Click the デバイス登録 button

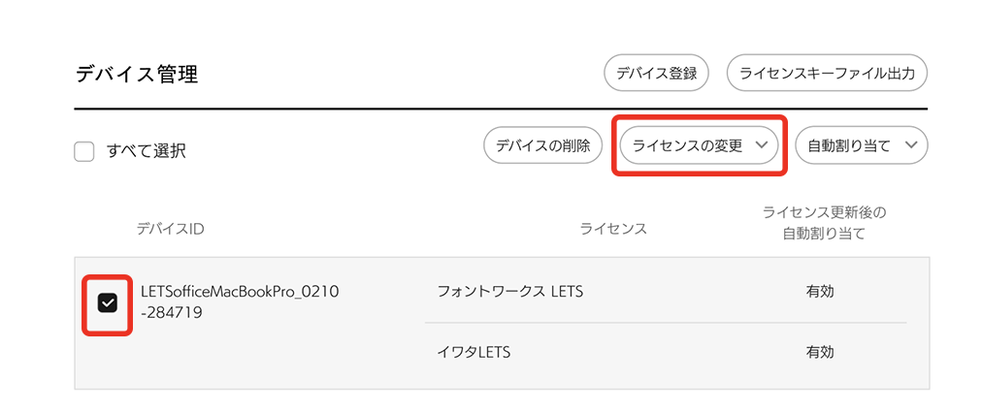pyautogui.click(x=656, y=74)
